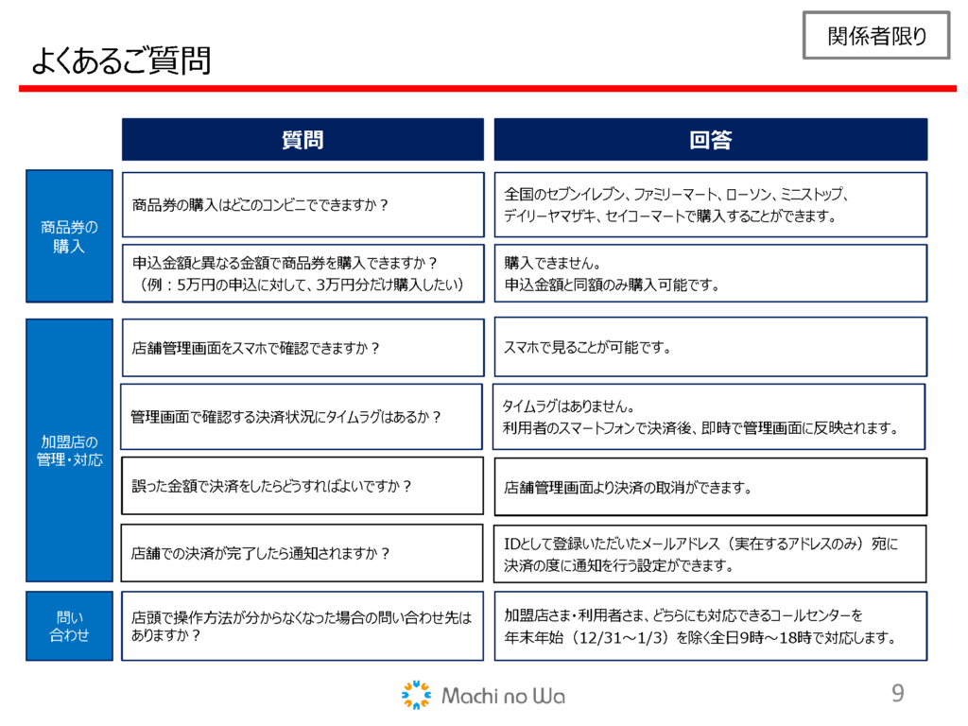The image size is (968, 726).
Task: Click answer listing セブンイレブン and ファミリーマート
Action: pos(711,204)
